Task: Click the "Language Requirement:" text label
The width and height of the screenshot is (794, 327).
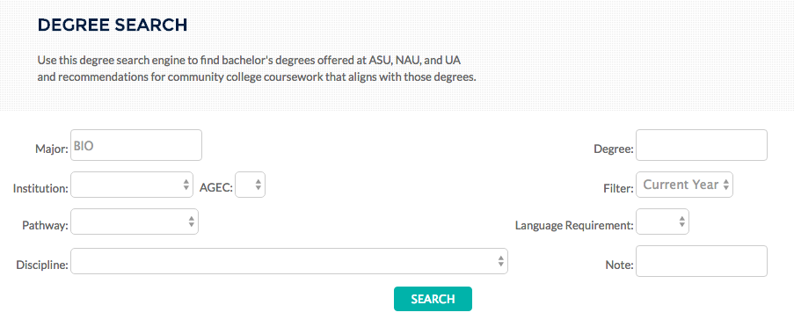Action: click(x=574, y=225)
